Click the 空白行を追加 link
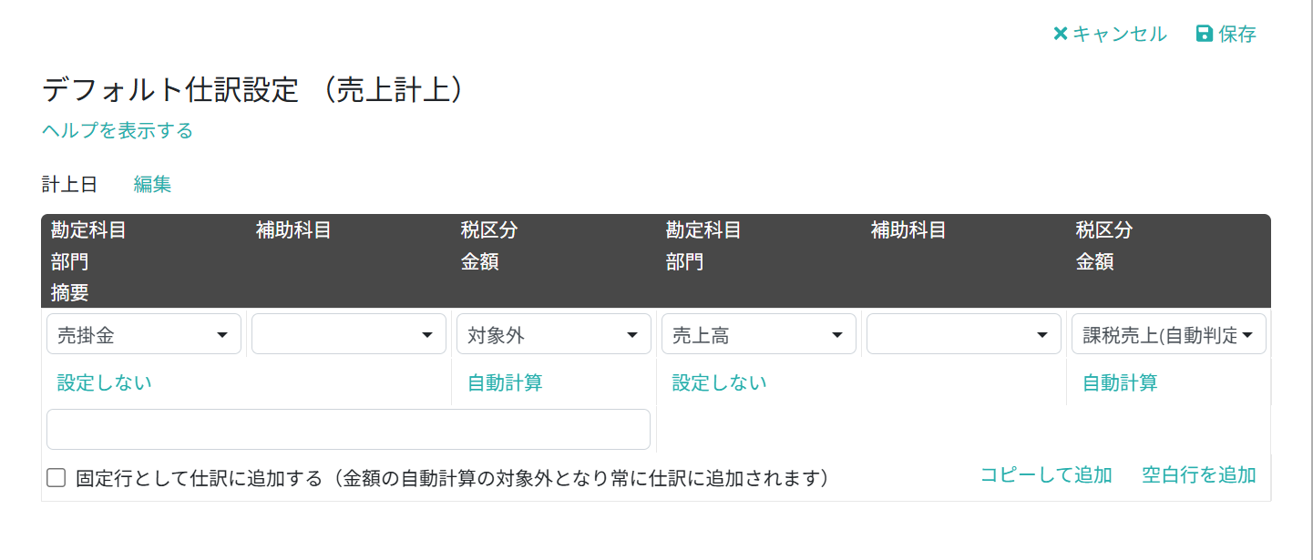The image size is (1313, 560). [1199, 474]
